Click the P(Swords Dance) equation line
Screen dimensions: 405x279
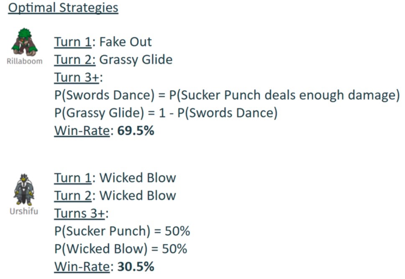(x=227, y=95)
